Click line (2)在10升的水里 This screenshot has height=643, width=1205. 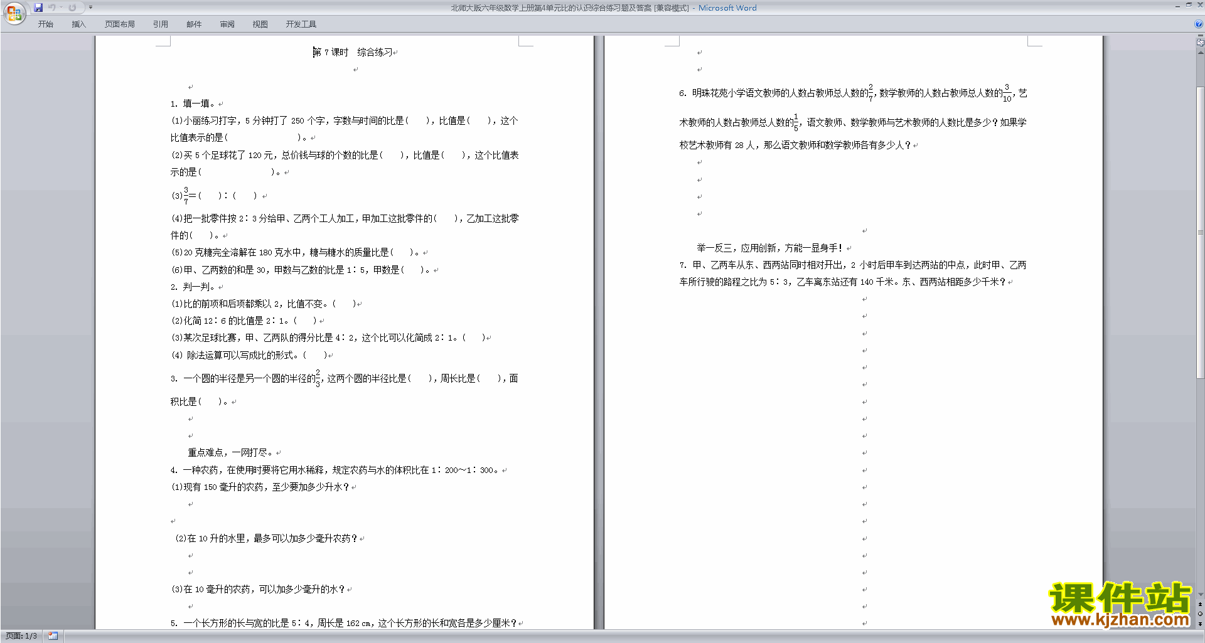[266, 538]
